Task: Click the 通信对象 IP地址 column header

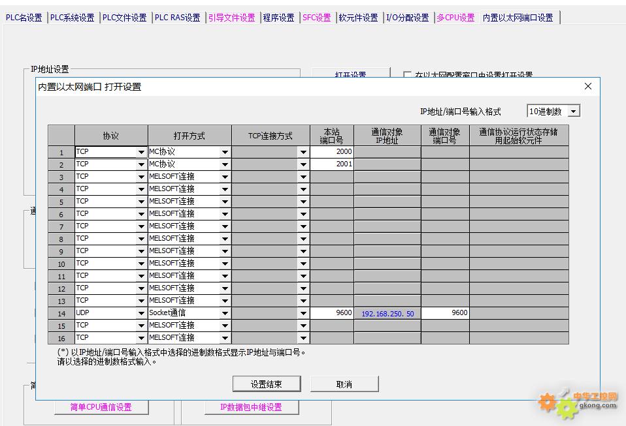Action: tap(387, 136)
